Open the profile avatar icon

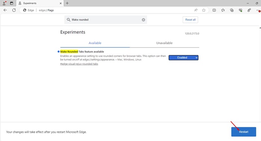4,3
